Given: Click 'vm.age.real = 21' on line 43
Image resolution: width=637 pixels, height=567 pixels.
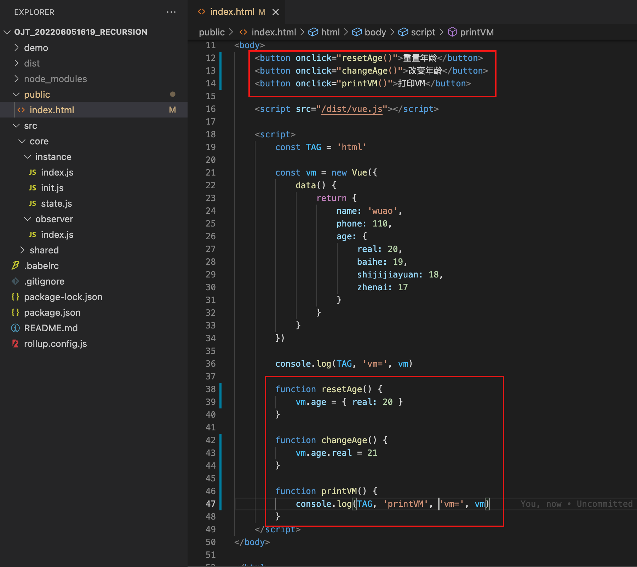Looking at the screenshot, I should tap(336, 453).
